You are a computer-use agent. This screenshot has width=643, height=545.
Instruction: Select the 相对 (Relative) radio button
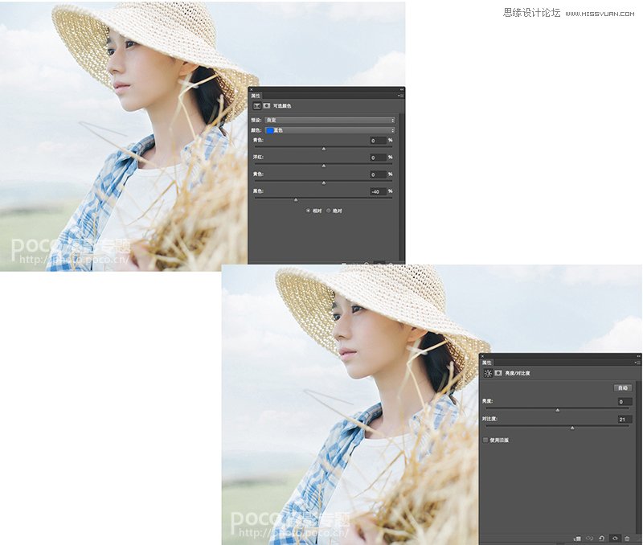tap(308, 211)
